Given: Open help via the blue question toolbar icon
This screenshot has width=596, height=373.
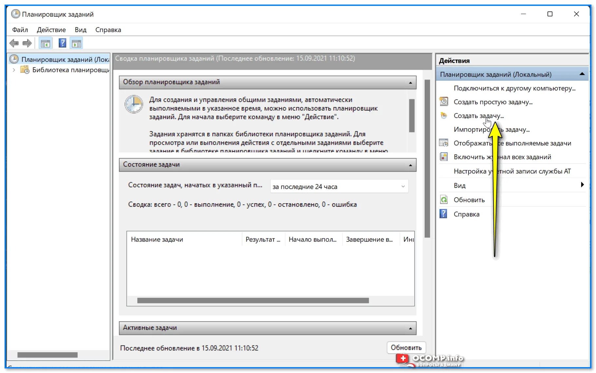Looking at the screenshot, I should (x=62, y=43).
